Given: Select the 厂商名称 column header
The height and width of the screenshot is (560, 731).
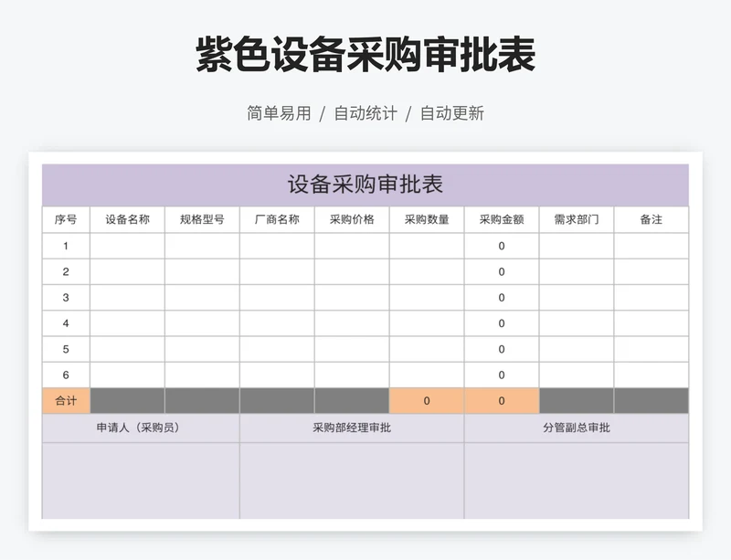Looking at the screenshot, I should pos(277,219).
